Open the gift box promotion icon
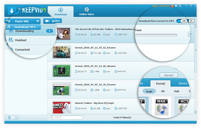 (172, 6)
